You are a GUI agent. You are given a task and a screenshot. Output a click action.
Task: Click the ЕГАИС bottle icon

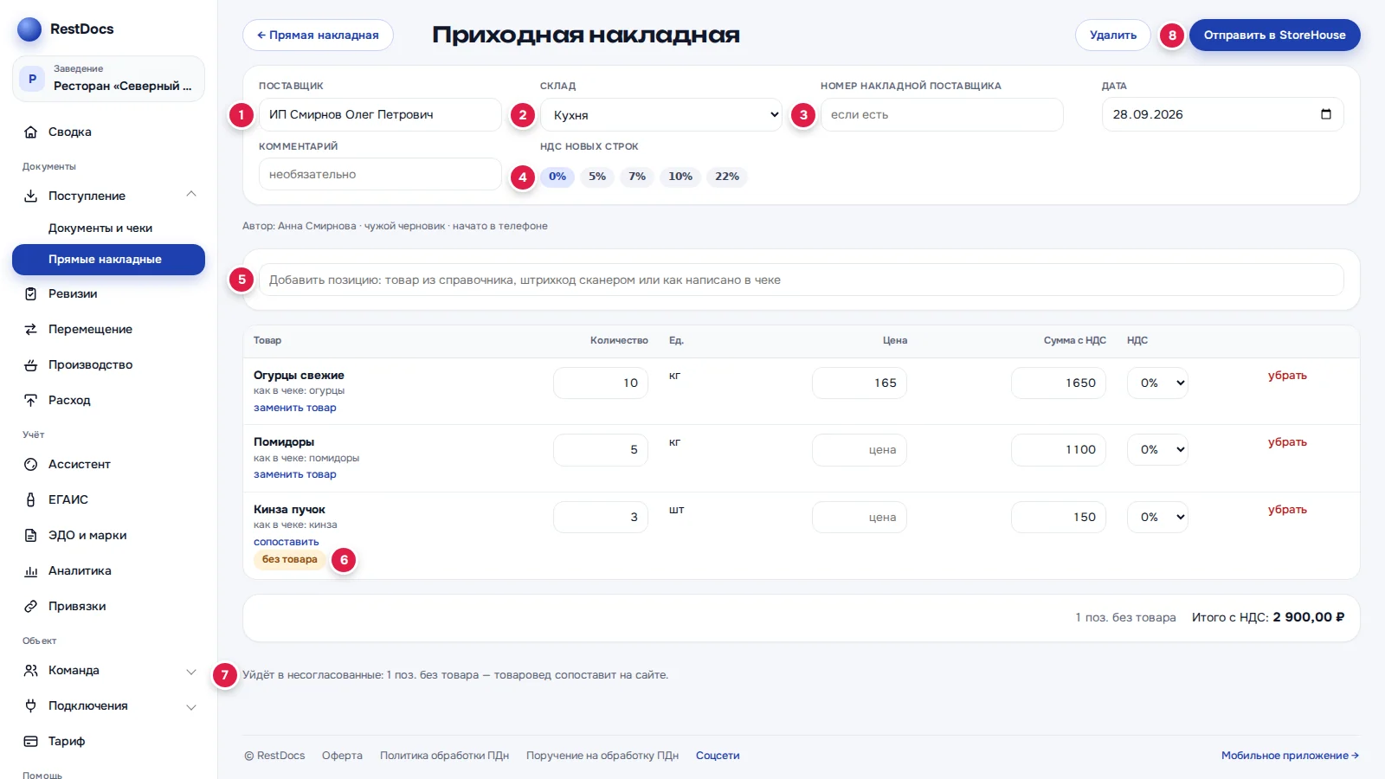(x=30, y=500)
